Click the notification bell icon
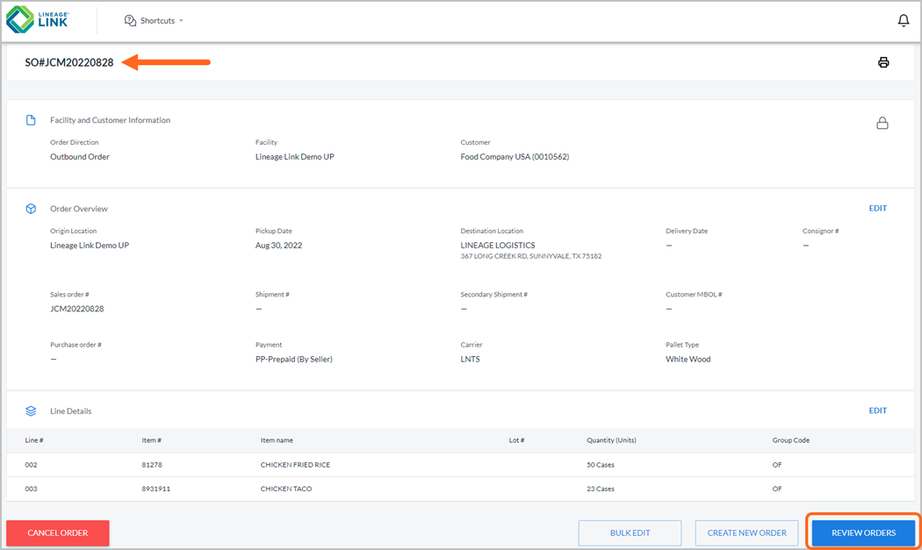Viewport: 922px width, 550px height. 903,19
